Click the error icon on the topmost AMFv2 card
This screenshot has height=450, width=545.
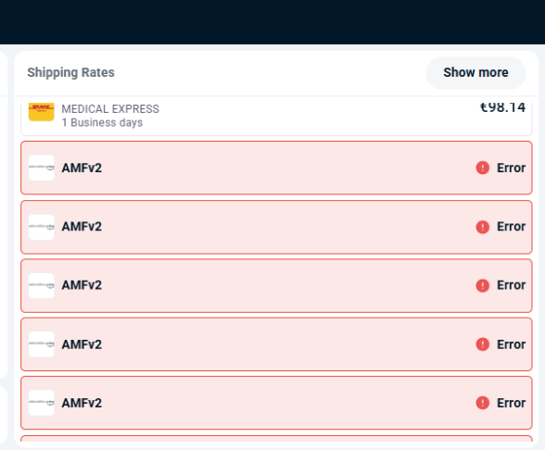(x=482, y=168)
